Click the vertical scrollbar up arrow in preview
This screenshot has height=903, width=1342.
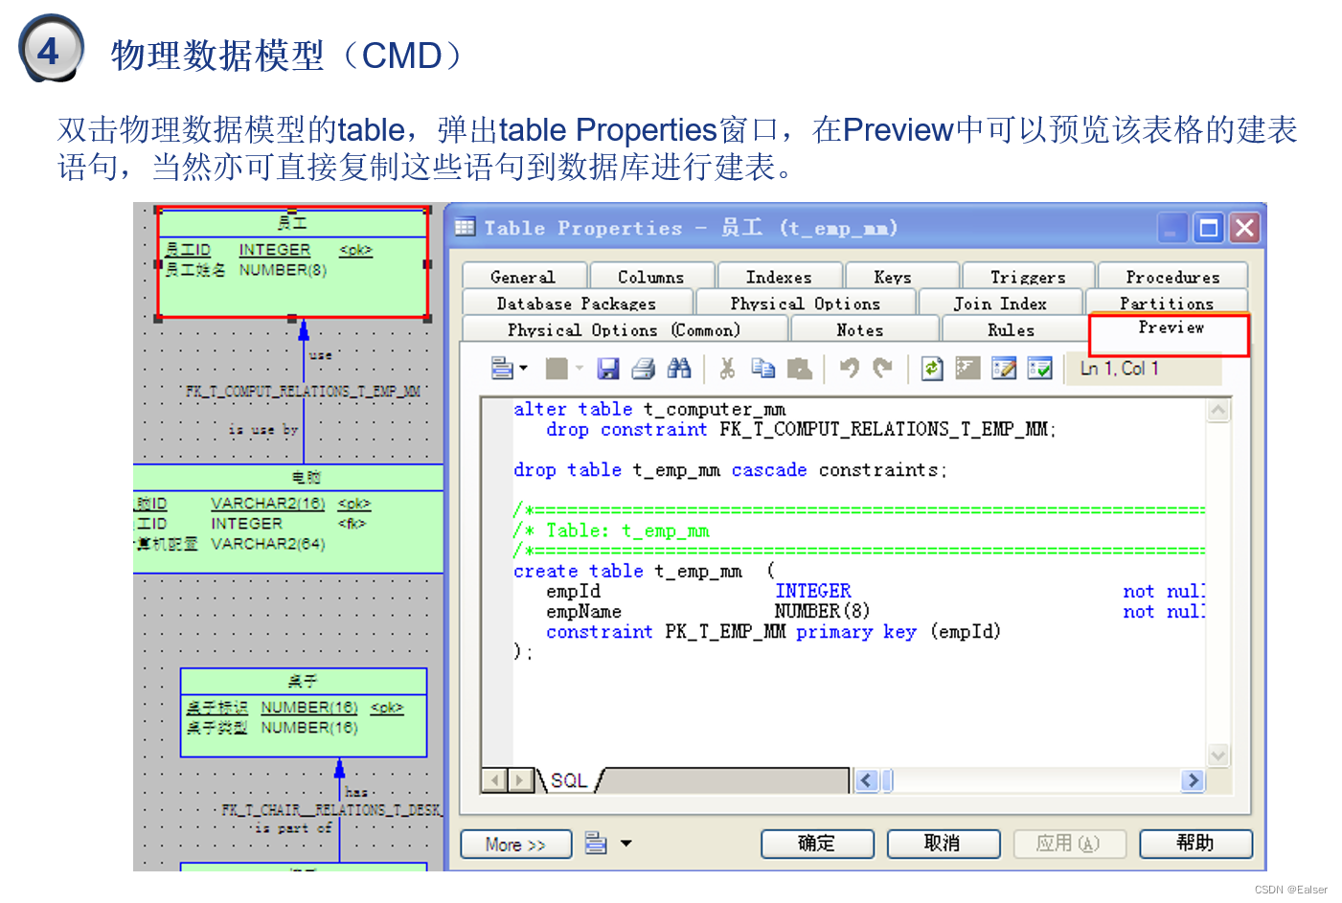1218,411
